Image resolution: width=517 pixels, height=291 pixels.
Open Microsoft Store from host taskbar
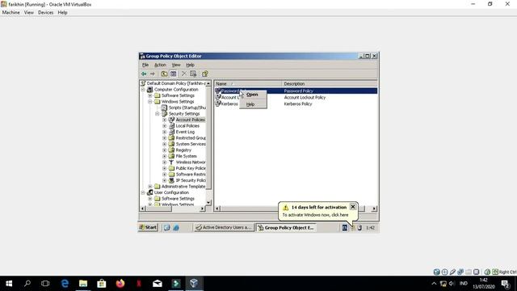point(102,284)
